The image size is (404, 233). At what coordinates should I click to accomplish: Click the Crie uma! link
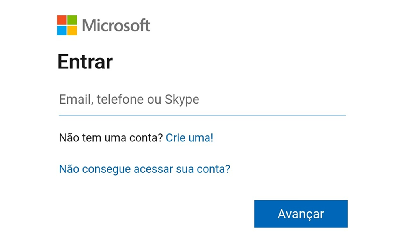[x=189, y=138]
